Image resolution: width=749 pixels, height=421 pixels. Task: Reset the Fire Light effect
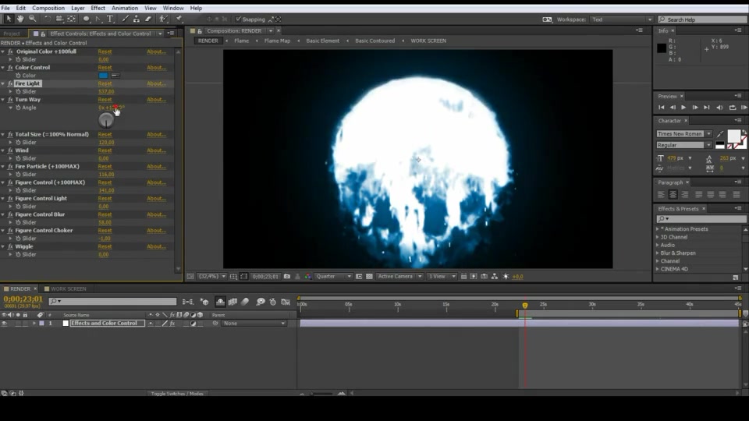[x=105, y=83]
